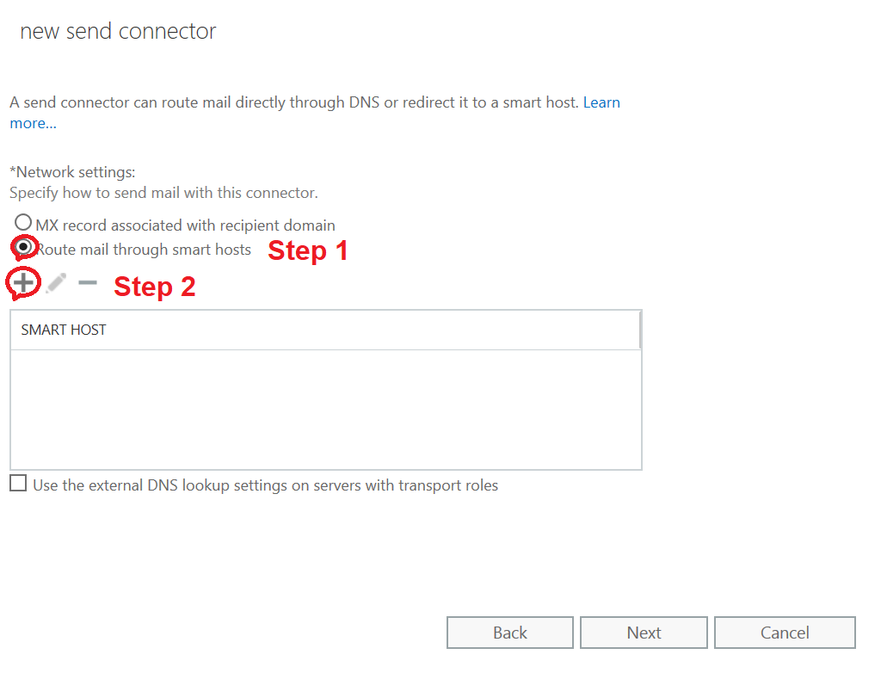
Task: Add a new smart host with plus icon
Action: (x=23, y=283)
